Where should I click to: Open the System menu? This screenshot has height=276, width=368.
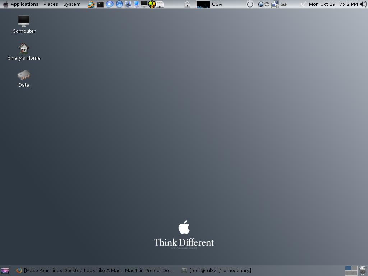(72, 4)
